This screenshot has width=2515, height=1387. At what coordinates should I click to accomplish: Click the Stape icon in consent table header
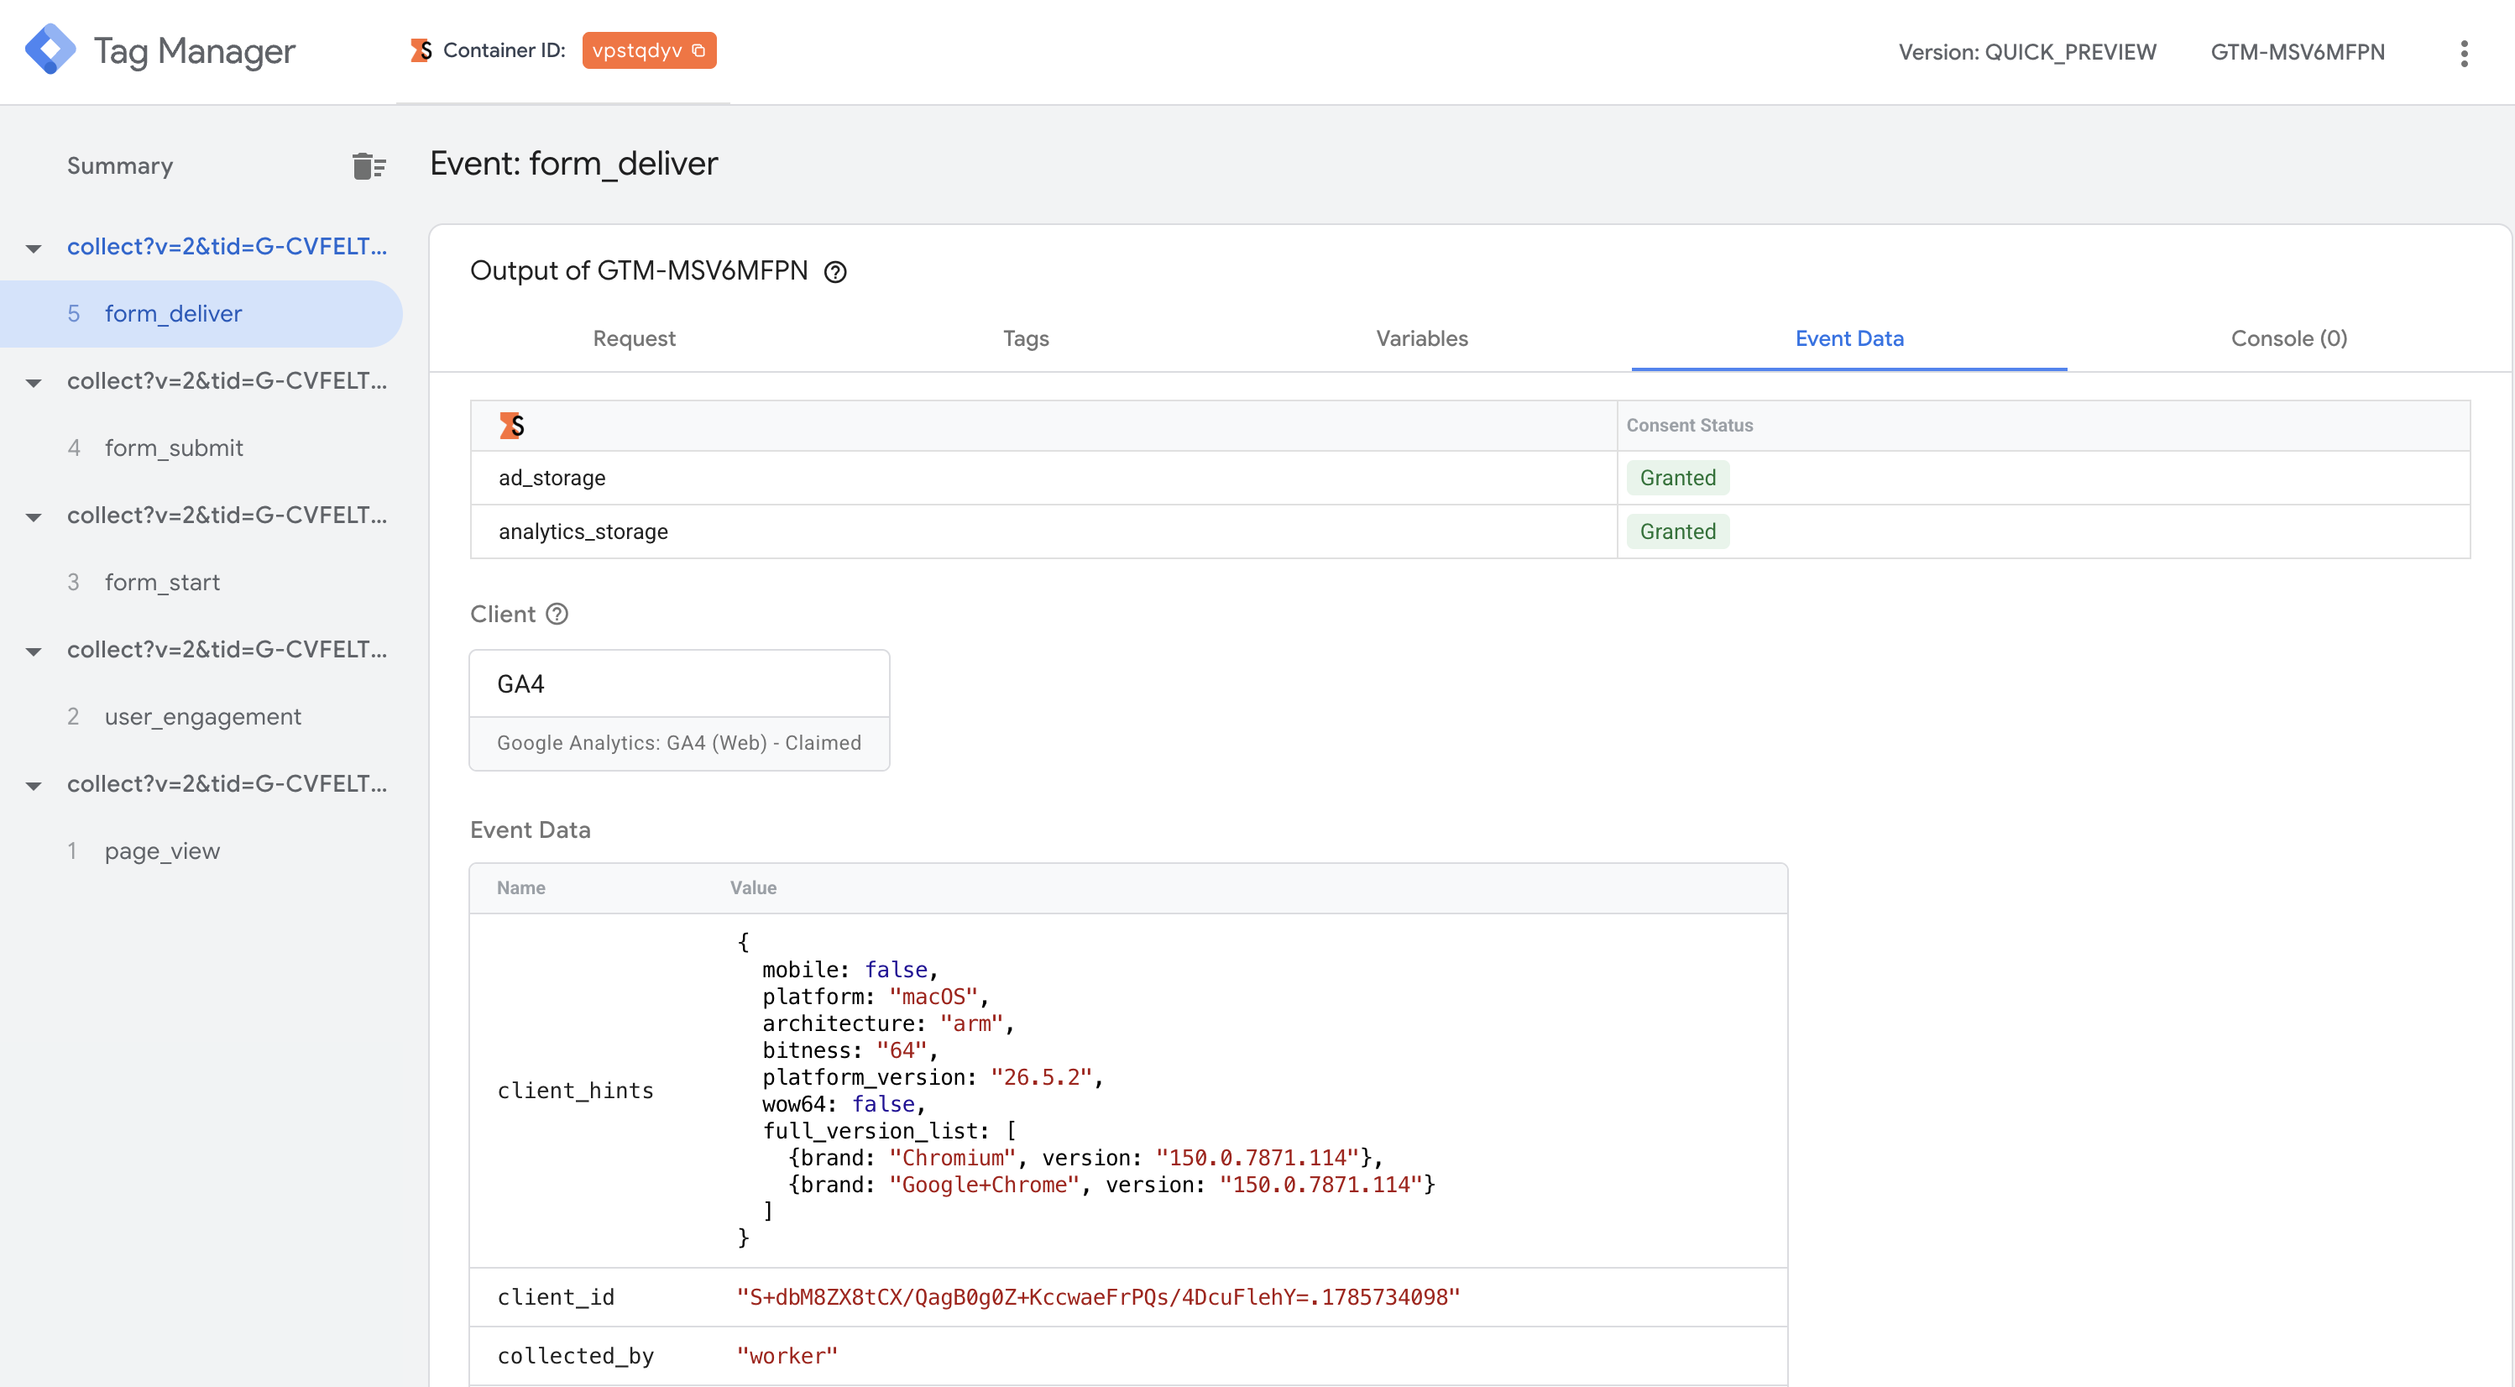click(x=511, y=425)
